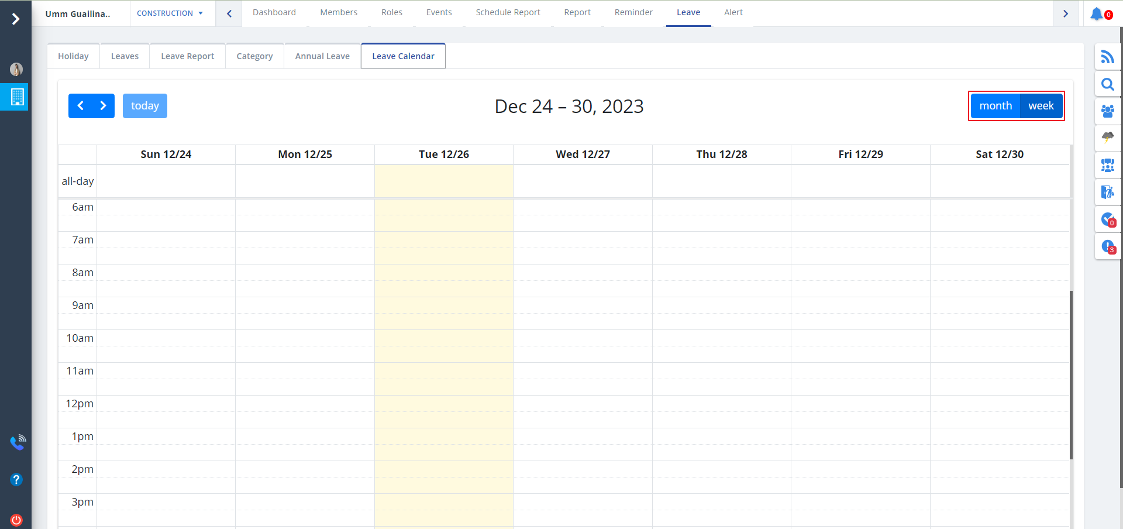Image resolution: width=1123 pixels, height=529 pixels.
Task: Open the building icon in left sidebar
Action: point(17,97)
